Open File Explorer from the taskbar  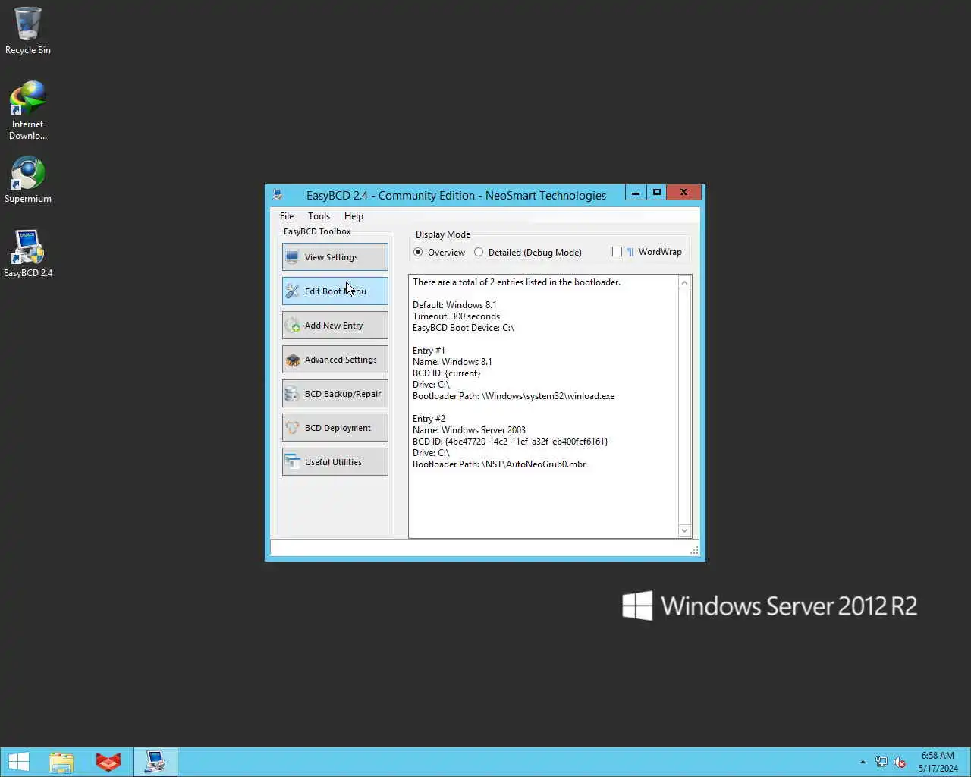(x=61, y=762)
